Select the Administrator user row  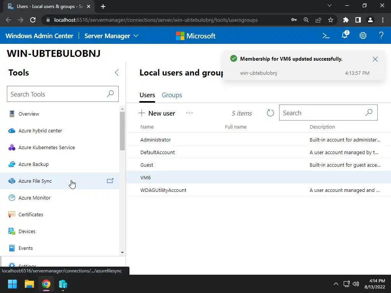(x=259, y=140)
